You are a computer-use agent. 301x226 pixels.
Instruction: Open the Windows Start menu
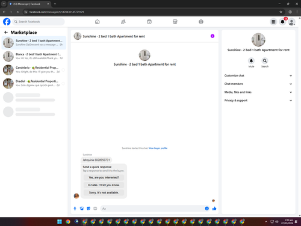[60, 222]
